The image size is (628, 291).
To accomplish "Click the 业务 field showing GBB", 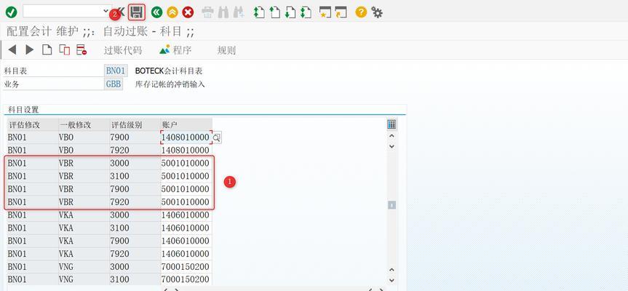I will coord(114,84).
